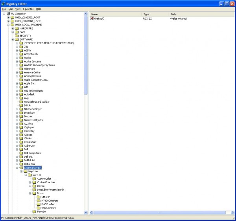The height and width of the screenshot is (221, 236).
Task: Collapse the My Computer tree node
Action: click(x=4, y=14)
